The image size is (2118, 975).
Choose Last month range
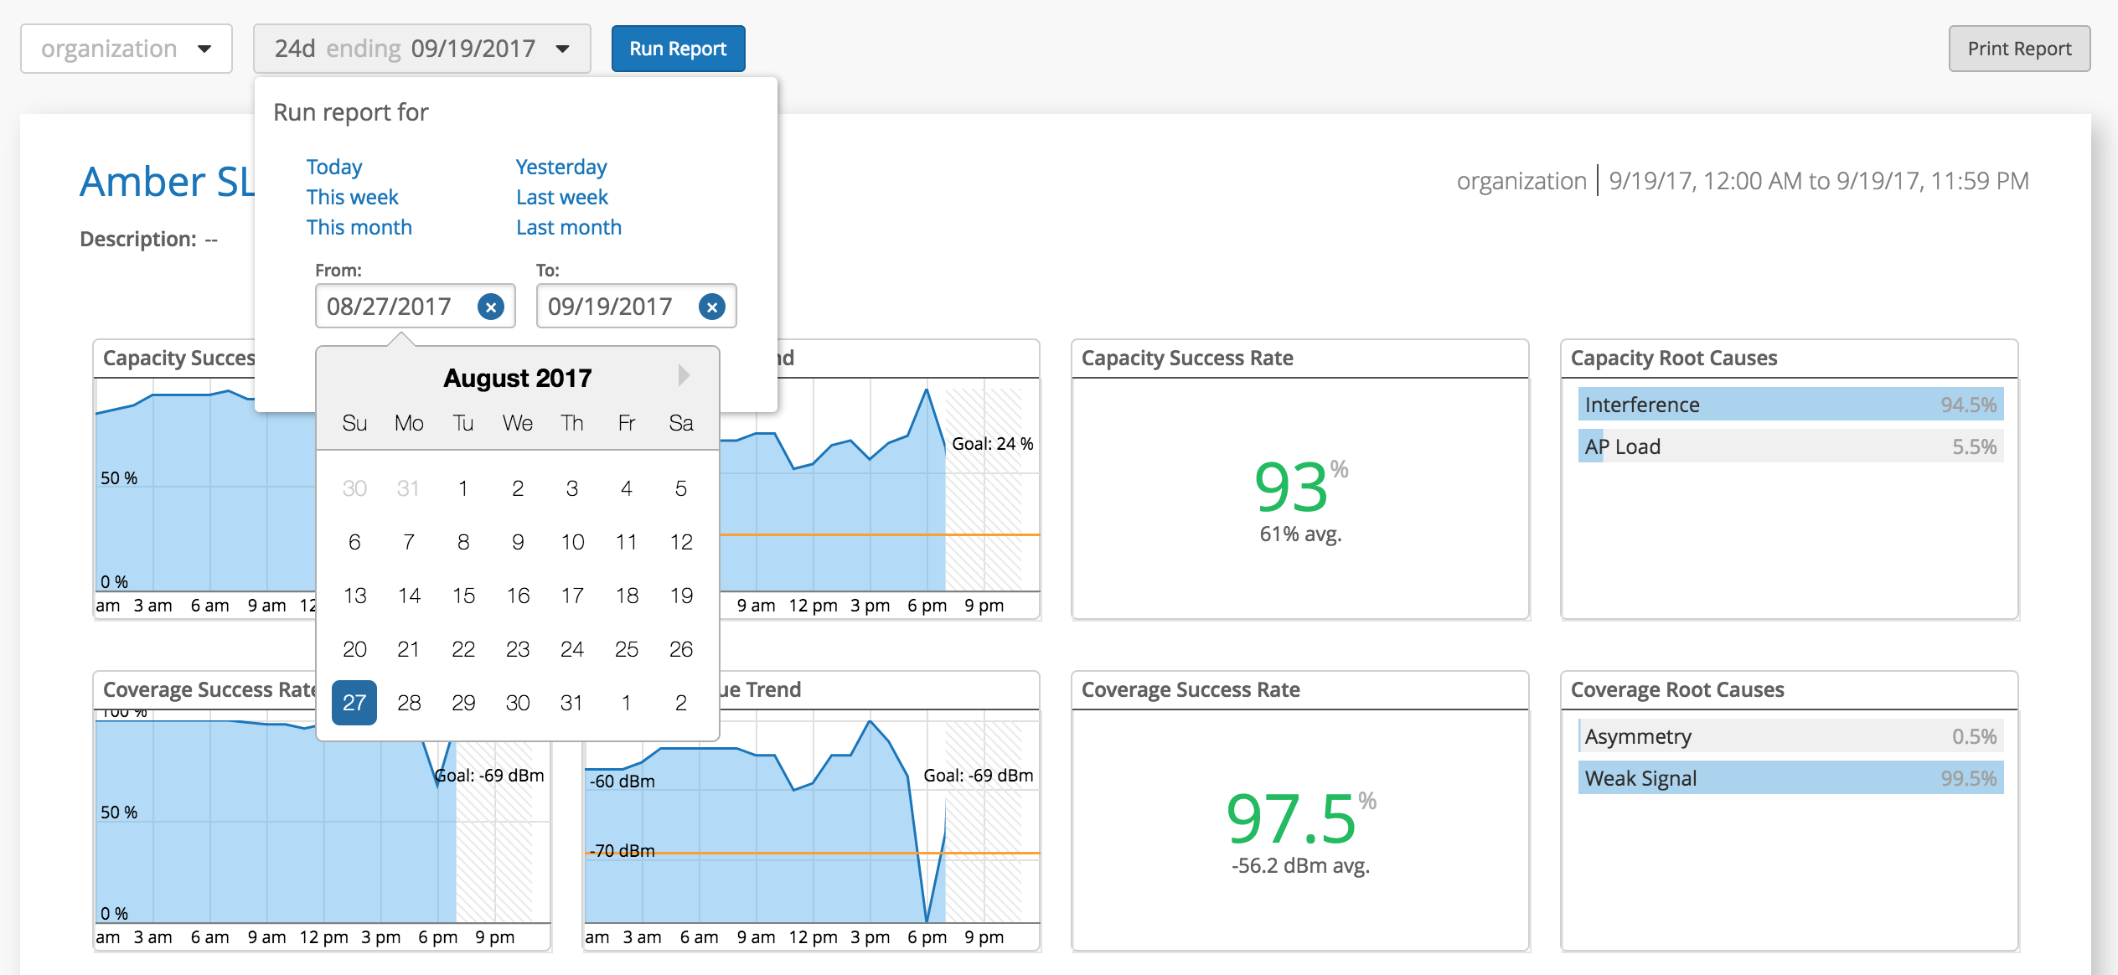point(569,227)
